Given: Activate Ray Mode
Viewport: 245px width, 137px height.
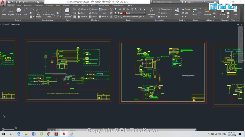Looking at the screenshot, I should point(39,13).
